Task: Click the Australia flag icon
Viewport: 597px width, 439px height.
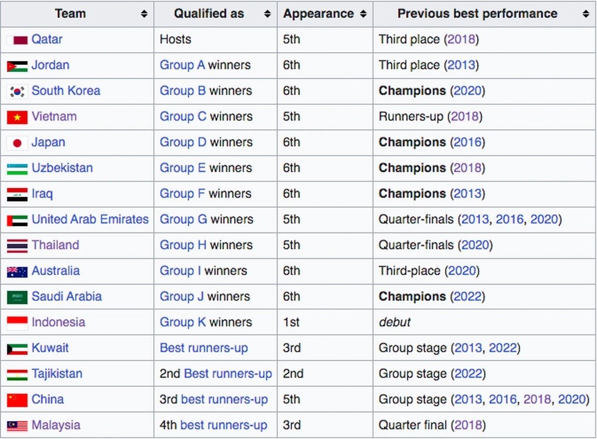Action: 17,272
